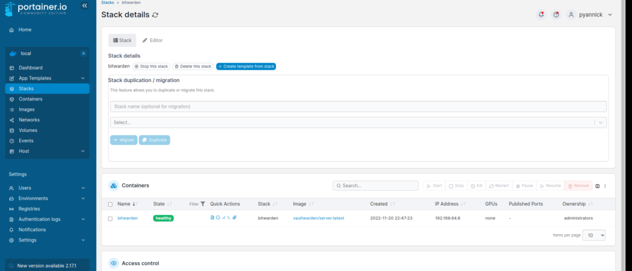Sort by IP Address column header
The image size is (632, 271).
(x=451, y=204)
